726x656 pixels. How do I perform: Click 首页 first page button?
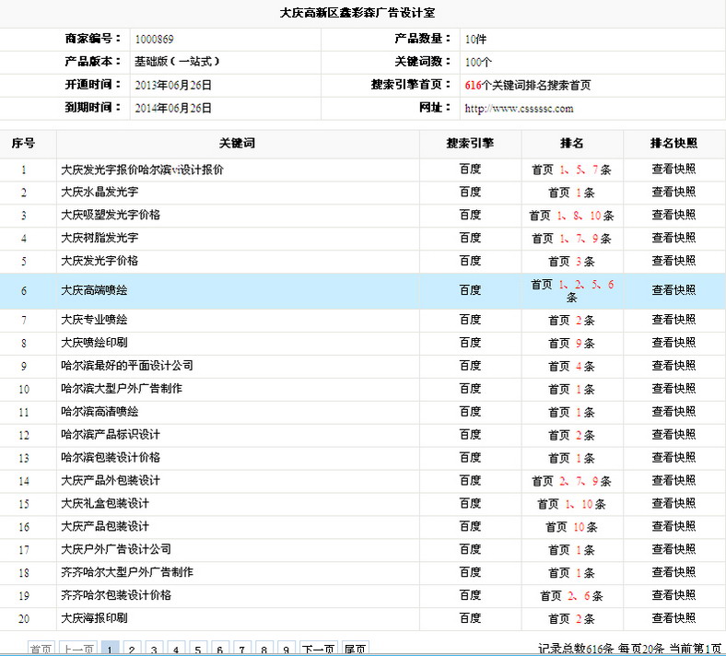pos(41,649)
